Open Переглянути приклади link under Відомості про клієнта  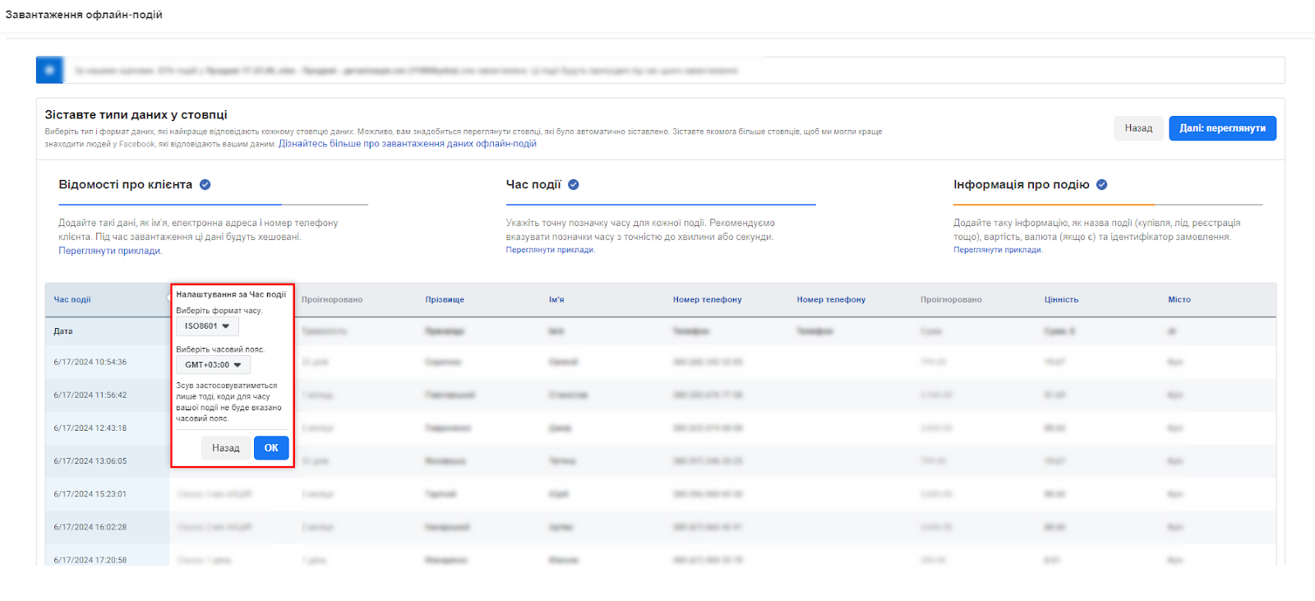(110, 251)
